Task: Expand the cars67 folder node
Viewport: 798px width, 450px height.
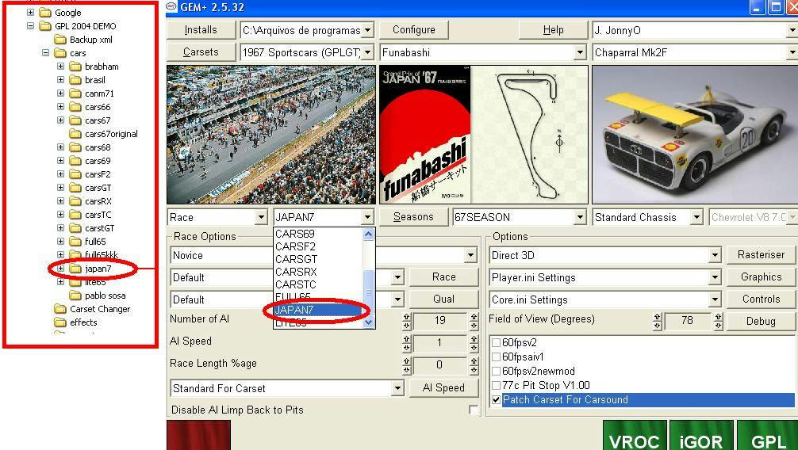Action: tap(60, 120)
